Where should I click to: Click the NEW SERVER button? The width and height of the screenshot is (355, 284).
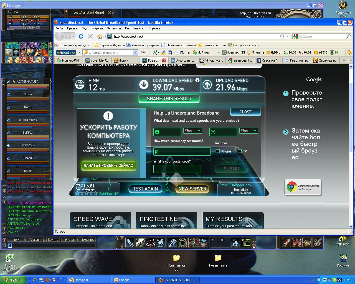(192, 189)
